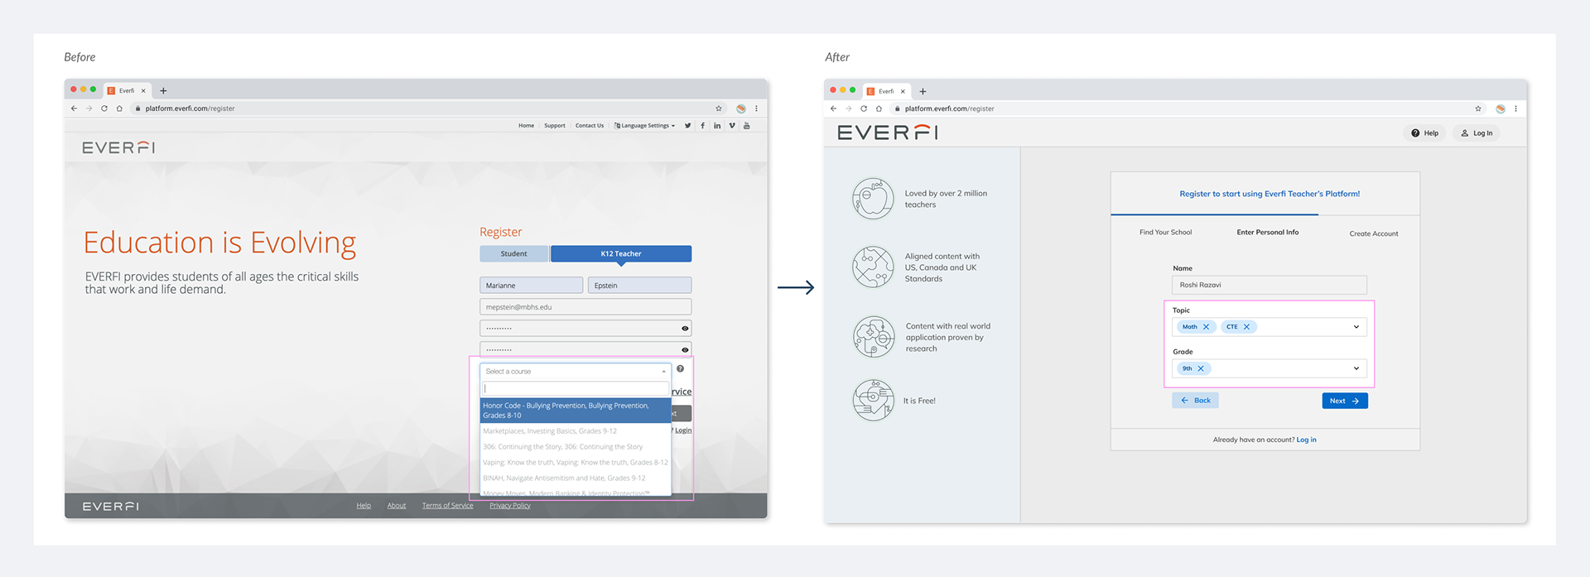This screenshot has height=577, width=1590.
Task: Choose 306: Continuing the Story course
Action: pyautogui.click(x=576, y=447)
